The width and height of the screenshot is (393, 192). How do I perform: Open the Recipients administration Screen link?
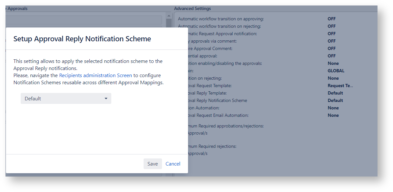click(96, 76)
